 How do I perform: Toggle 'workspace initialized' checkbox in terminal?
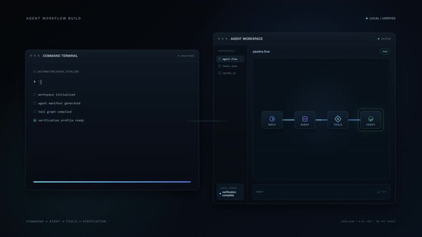[x=34, y=94]
